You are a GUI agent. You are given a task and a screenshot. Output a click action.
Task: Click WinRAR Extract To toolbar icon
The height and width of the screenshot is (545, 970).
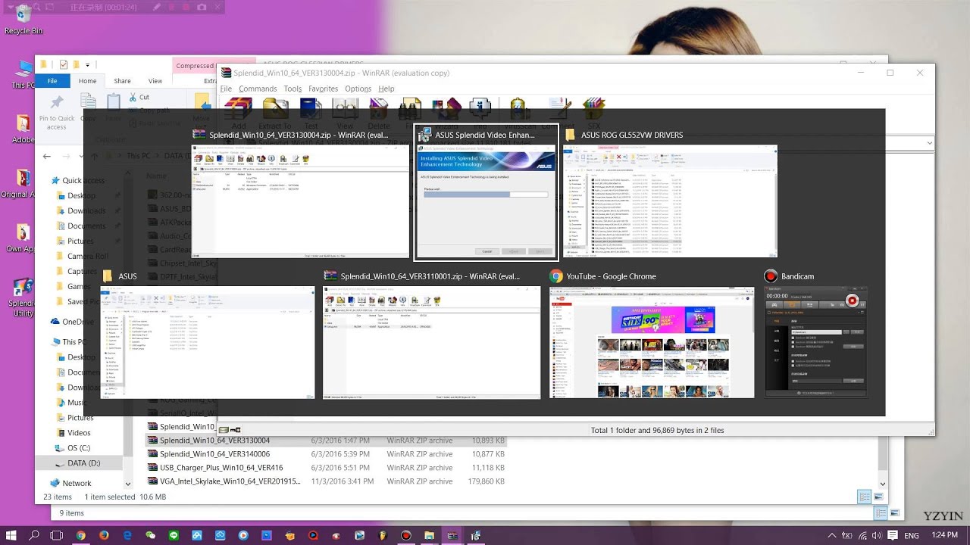tap(274, 114)
